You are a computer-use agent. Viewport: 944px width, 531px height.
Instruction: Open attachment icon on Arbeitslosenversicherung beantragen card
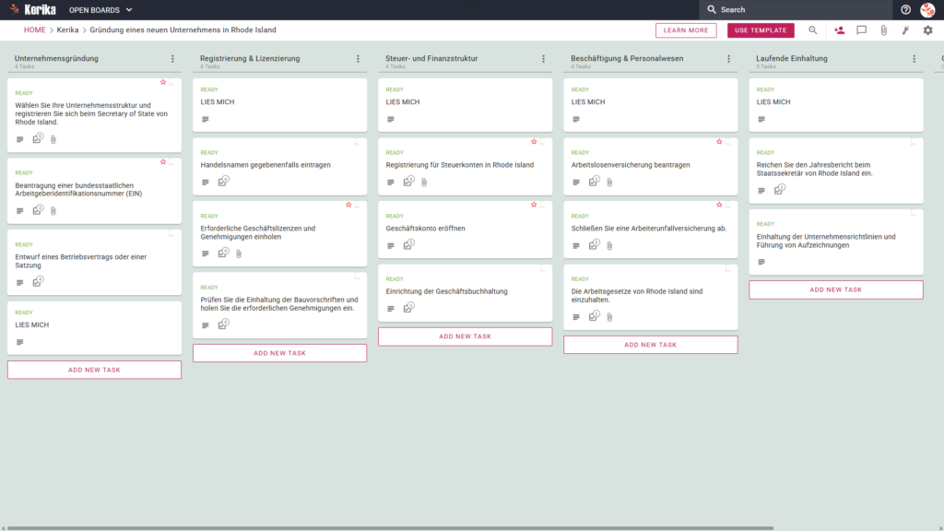click(x=610, y=182)
